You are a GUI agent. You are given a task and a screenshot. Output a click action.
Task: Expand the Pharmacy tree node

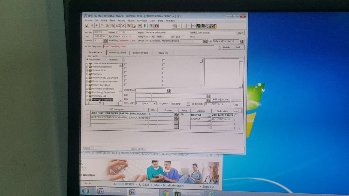[88, 74]
